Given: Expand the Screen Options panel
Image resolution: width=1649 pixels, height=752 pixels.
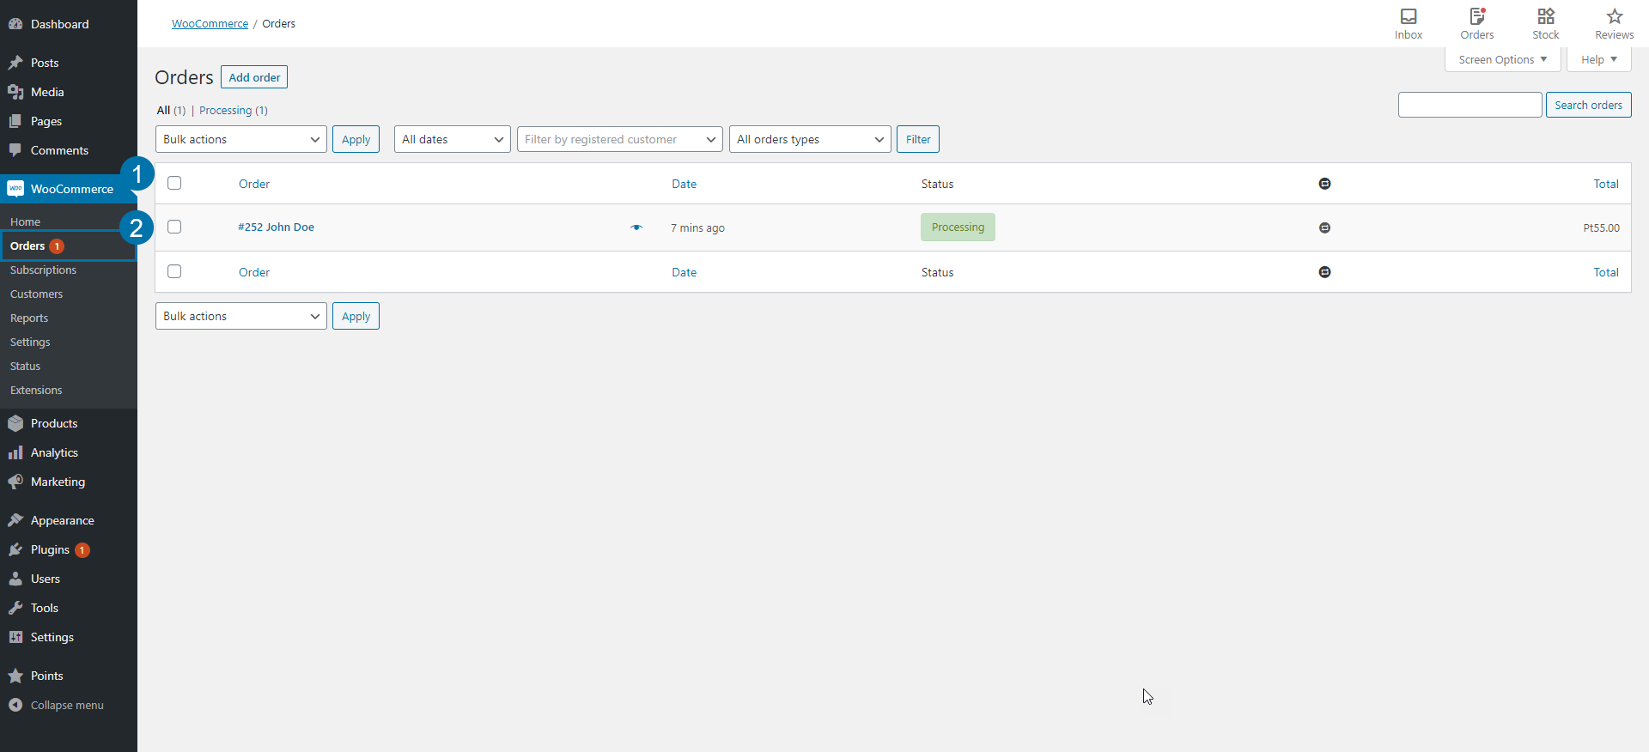Looking at the screenshot, I should pyautogui.click(x=1503, y=59).
